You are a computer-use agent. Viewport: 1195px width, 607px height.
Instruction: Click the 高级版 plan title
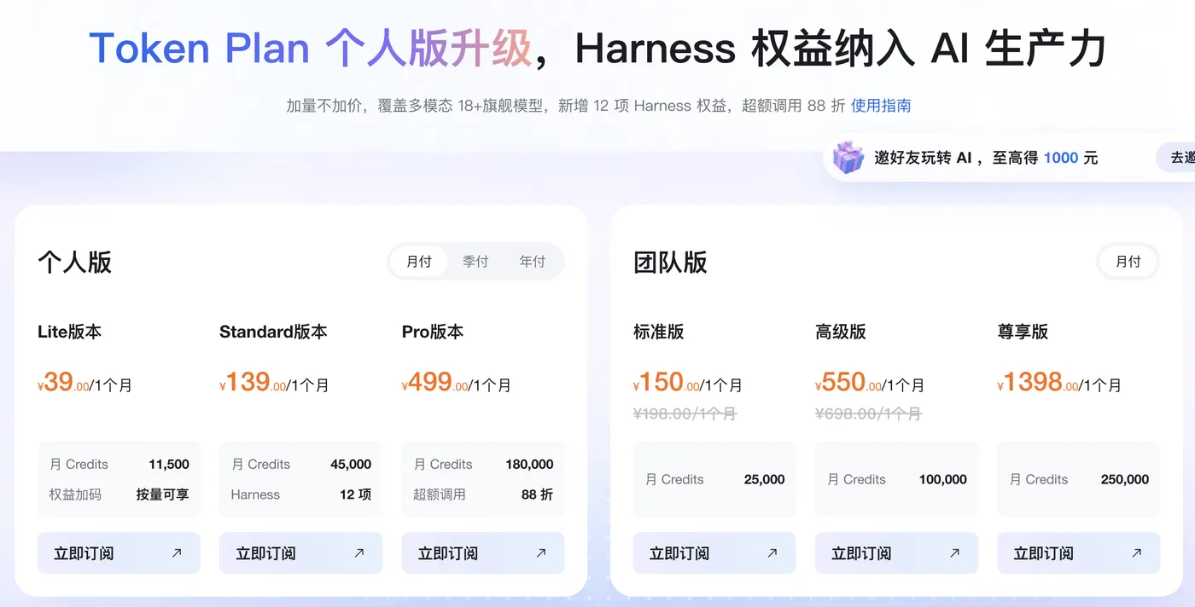(x=841, y=332)
